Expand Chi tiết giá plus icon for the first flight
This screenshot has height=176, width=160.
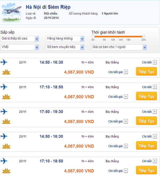click(x=126, y=72)
